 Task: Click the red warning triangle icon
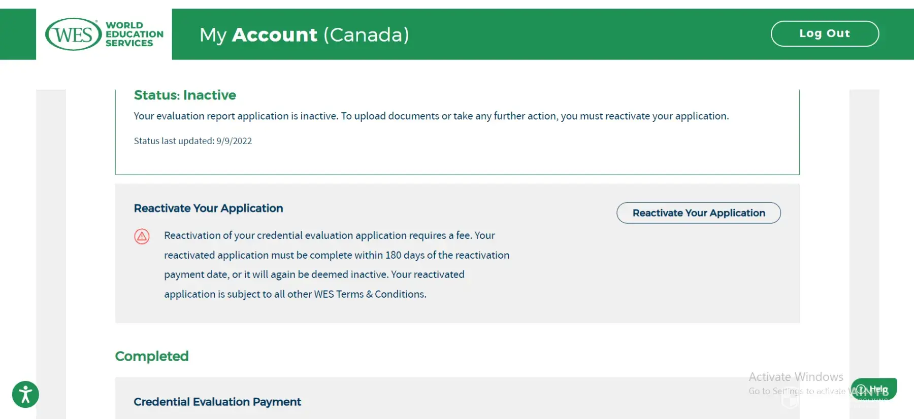[142, 236]
